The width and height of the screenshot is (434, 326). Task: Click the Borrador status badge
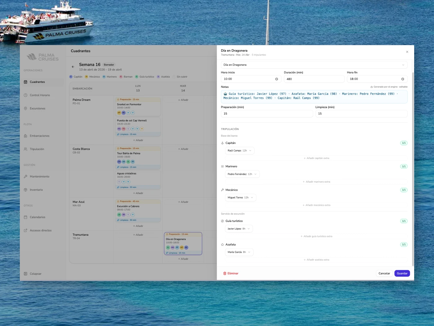pos(109,65)
